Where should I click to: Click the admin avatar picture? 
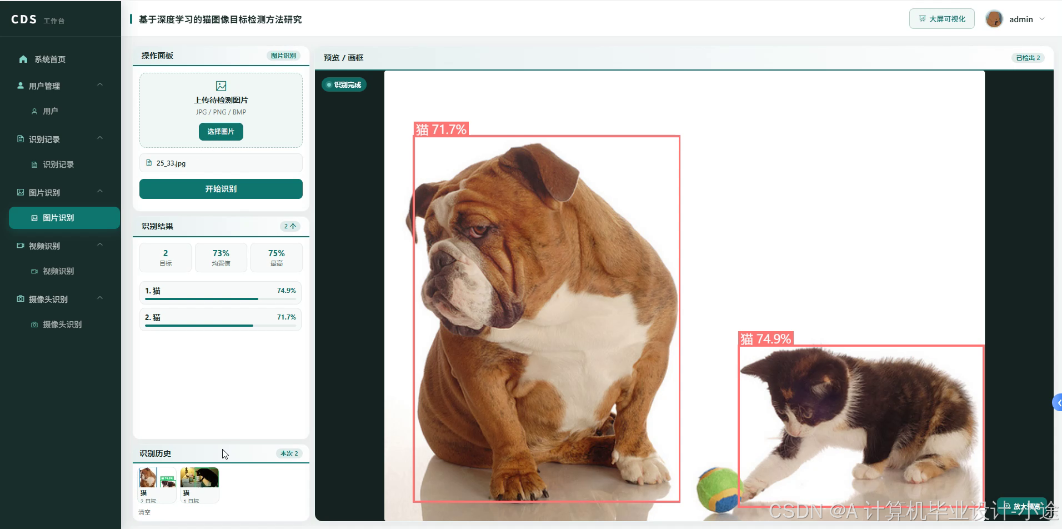(x=994, y=19)
